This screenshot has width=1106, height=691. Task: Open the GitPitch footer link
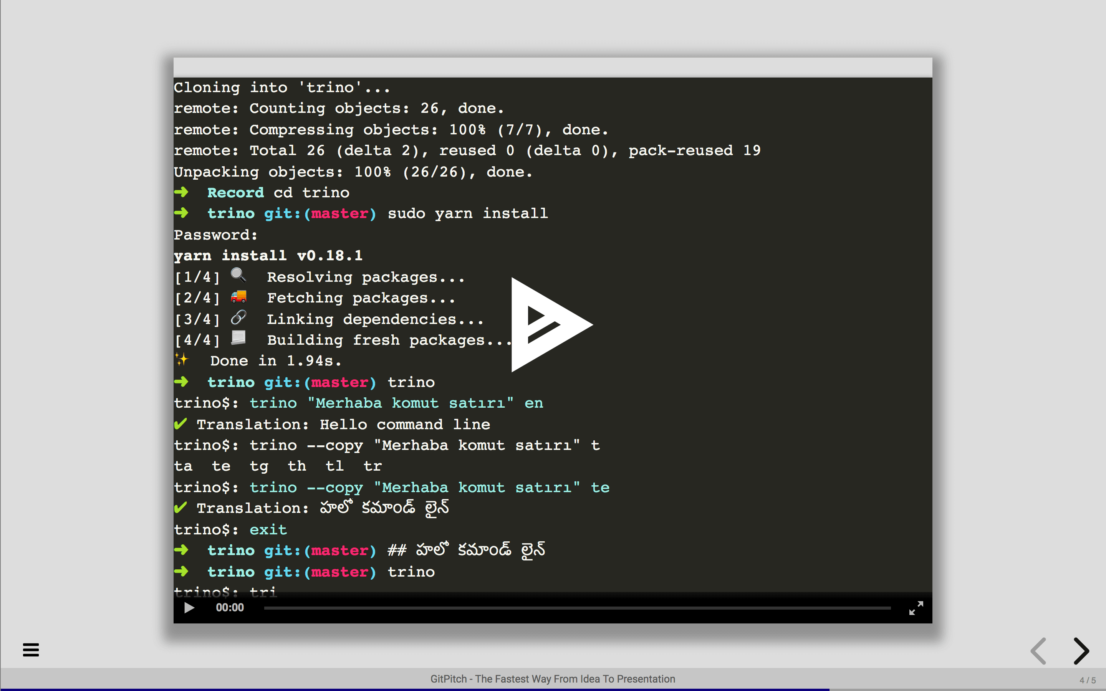pos(553,679)
